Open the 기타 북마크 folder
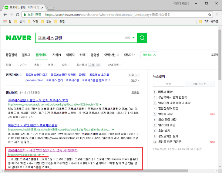Viewport: 222px width, 173px height. click(209, 21)
